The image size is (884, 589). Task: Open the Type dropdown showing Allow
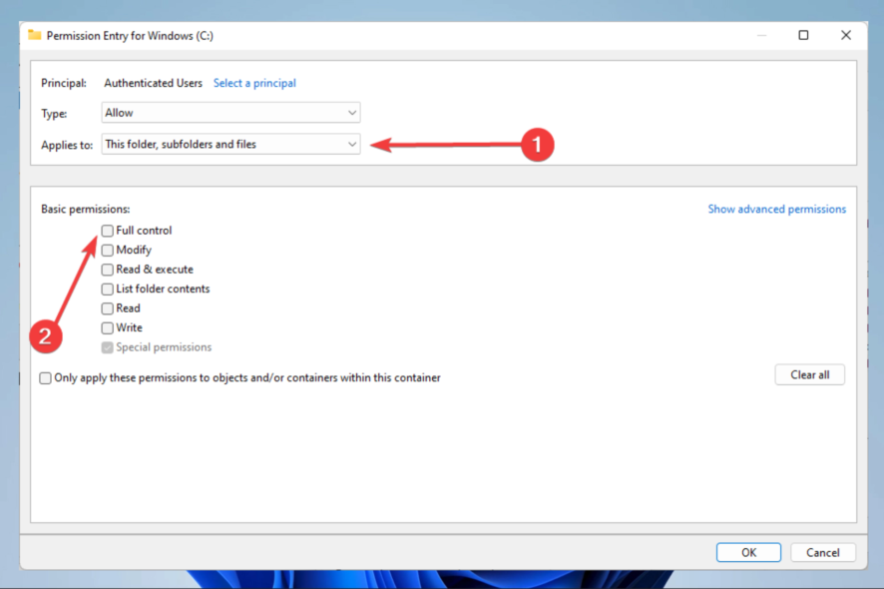(230, 113)
